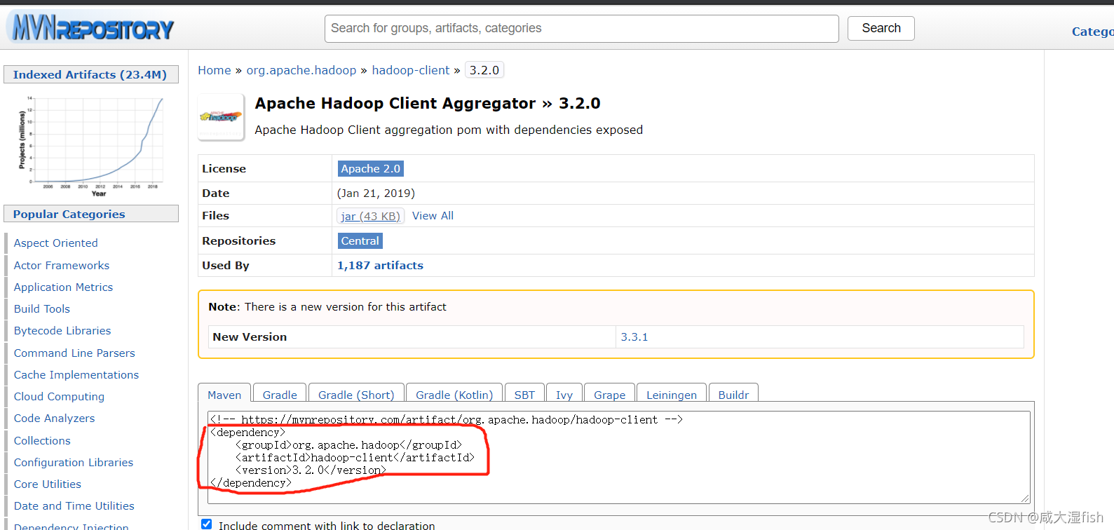1114x530 pixels.
Task: Click the Apache Hadoop Client Aggregator title
Action: point(428,104)
